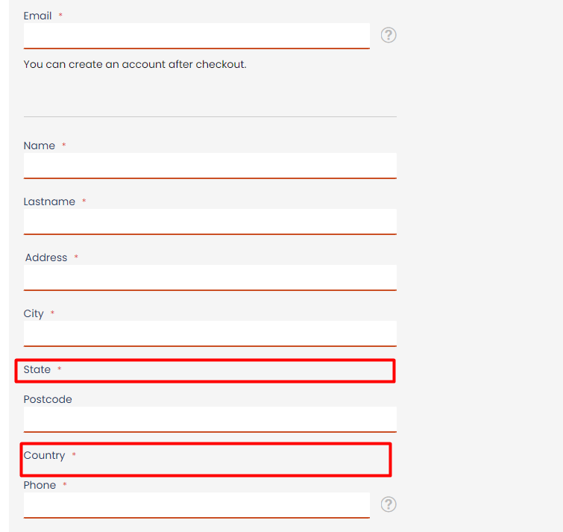Click the Address label text
This screenshot has width=563, height=532.
46,257
